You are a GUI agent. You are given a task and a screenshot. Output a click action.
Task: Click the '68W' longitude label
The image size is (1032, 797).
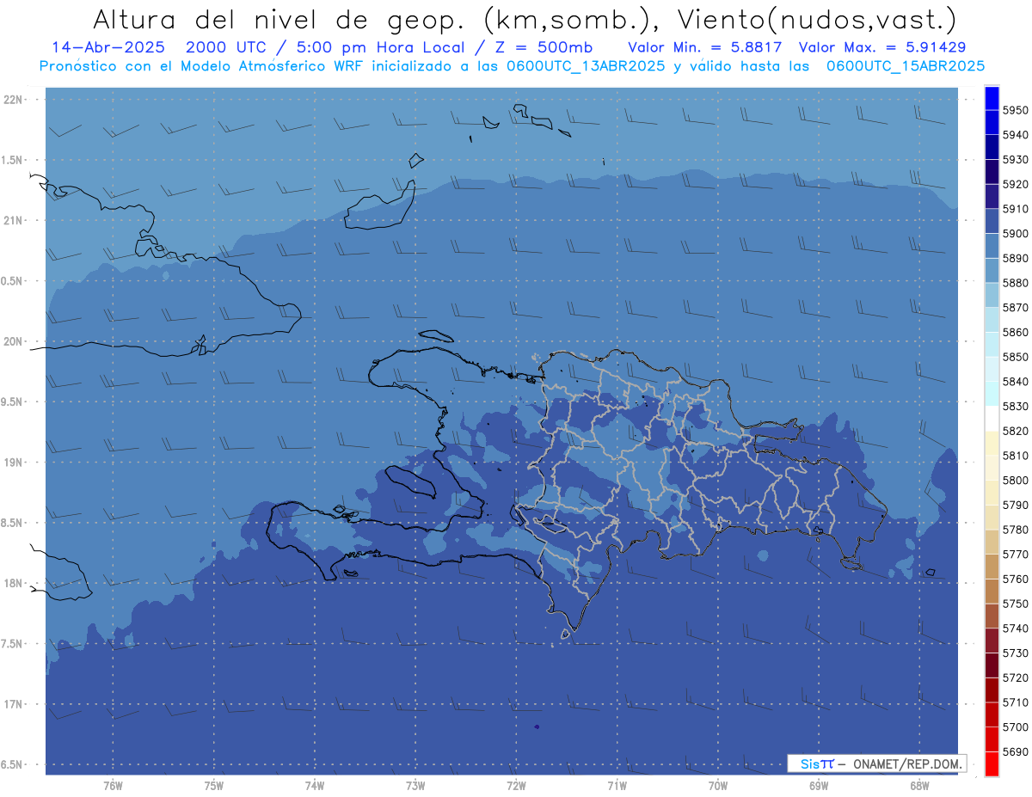point(919,786)
